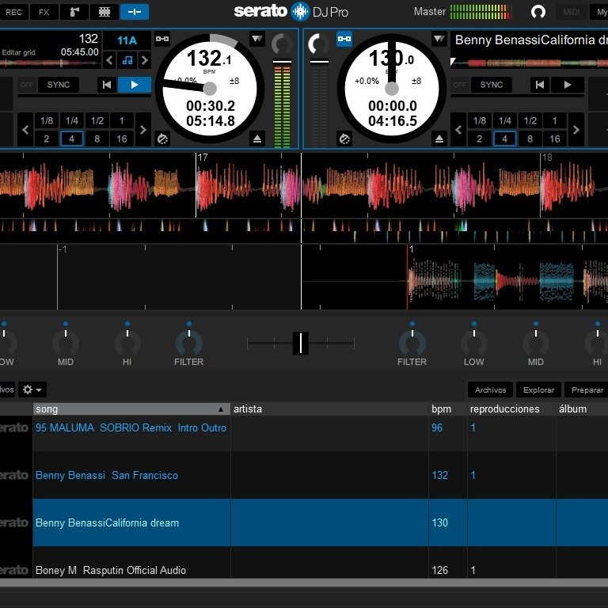Viewport: 608px width, 608px height.
Task: Jump to track start on the left deck
Action: pos(107,85)
